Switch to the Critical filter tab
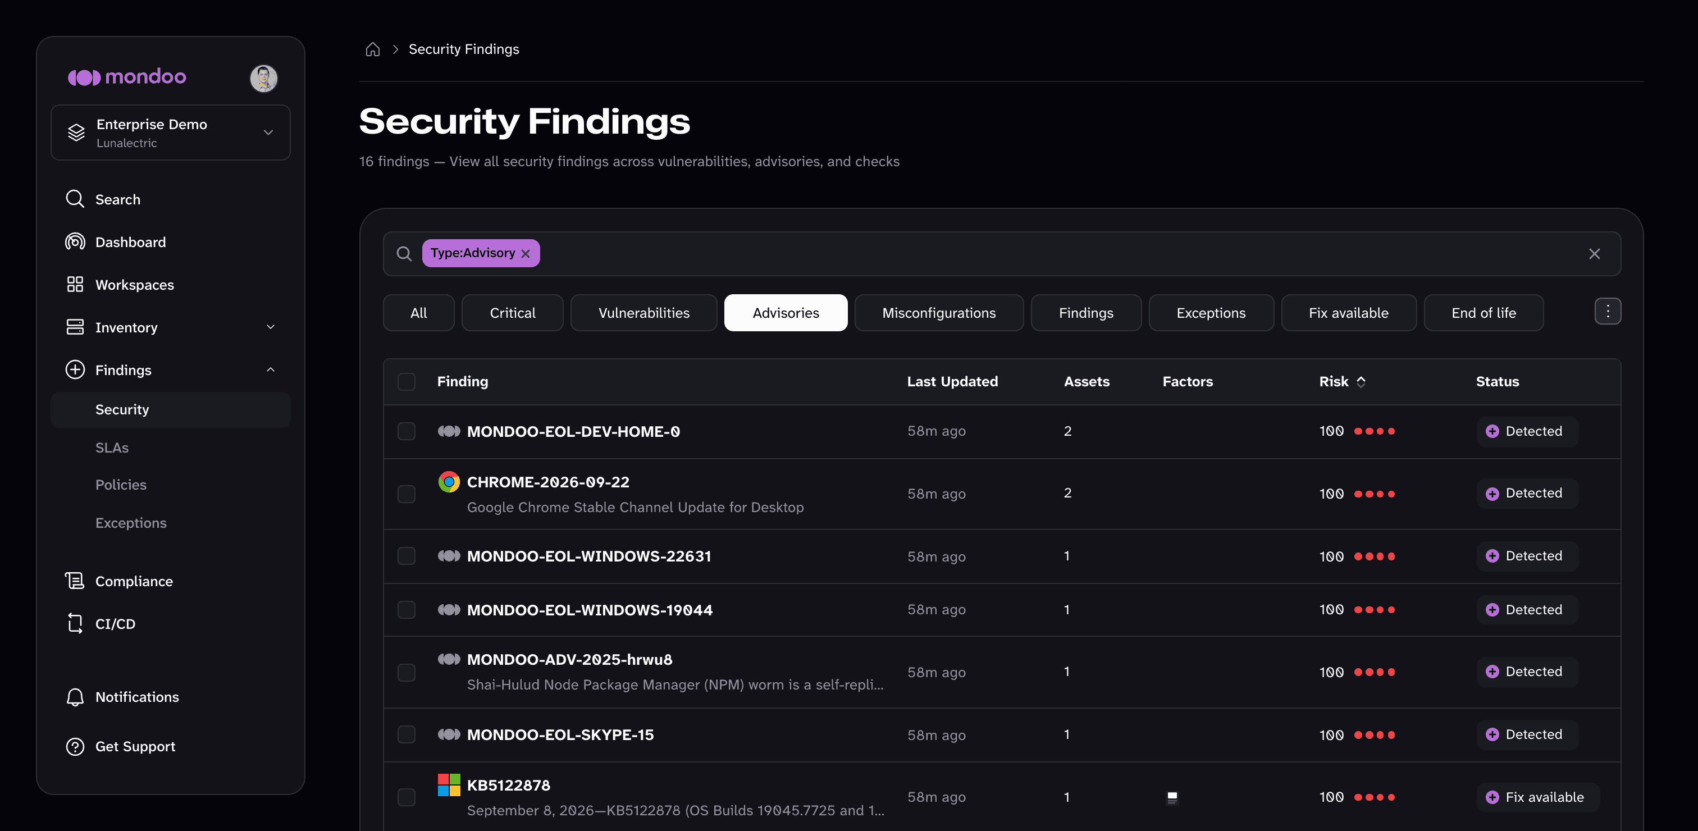Screen dimensions: 1698x831 pos(512,313)
